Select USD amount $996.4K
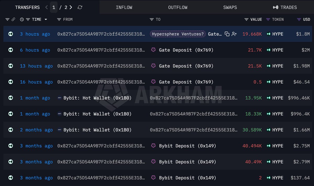 pyautogui.click(x=300, y=114)
